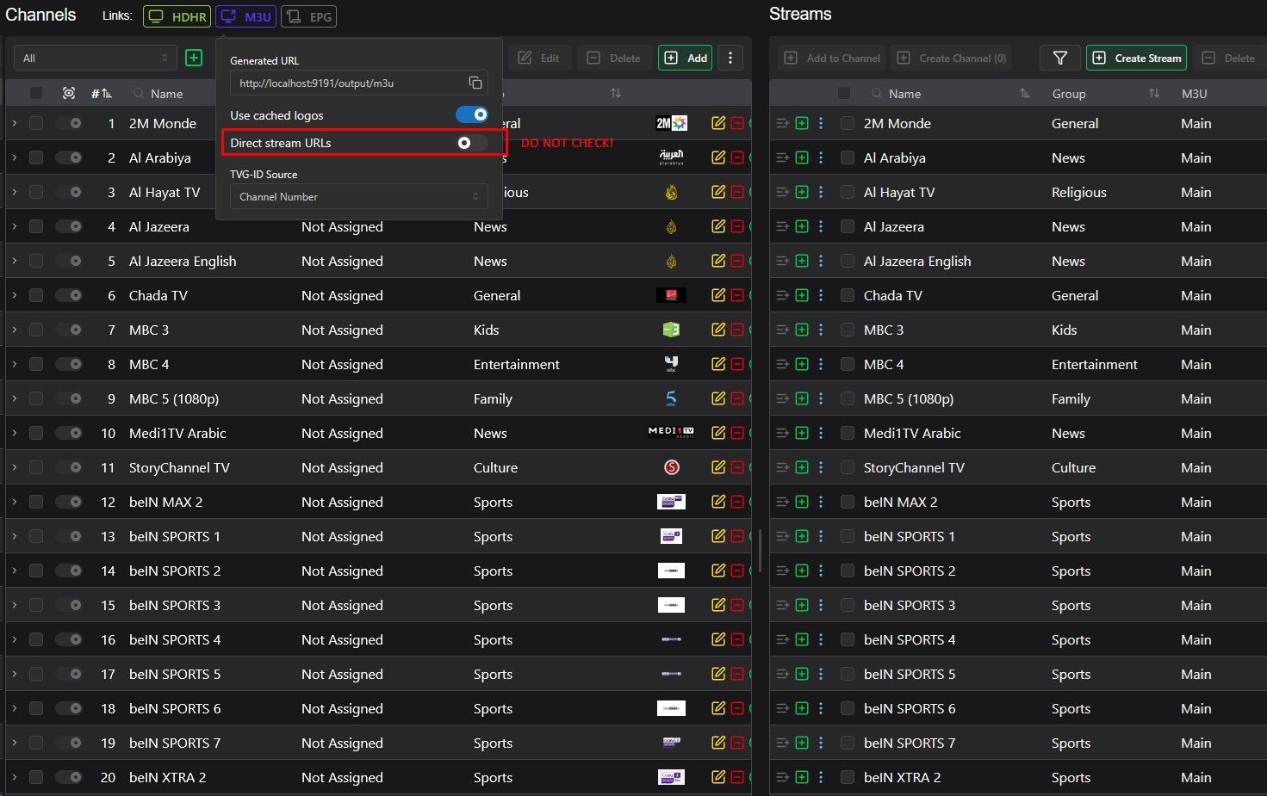1267x796 pixels.
Task: Click the M3U column header in Streams
Action: 1194,93
